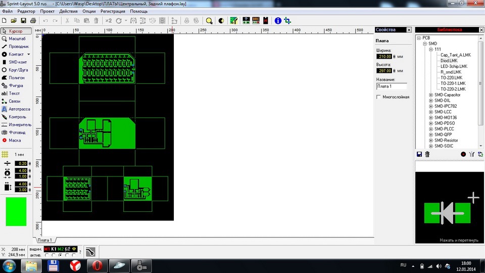Viewport: 485px width, 273px height.
Task: Open the Контакт tool dropdown arrow
Action: click(28, 54)
